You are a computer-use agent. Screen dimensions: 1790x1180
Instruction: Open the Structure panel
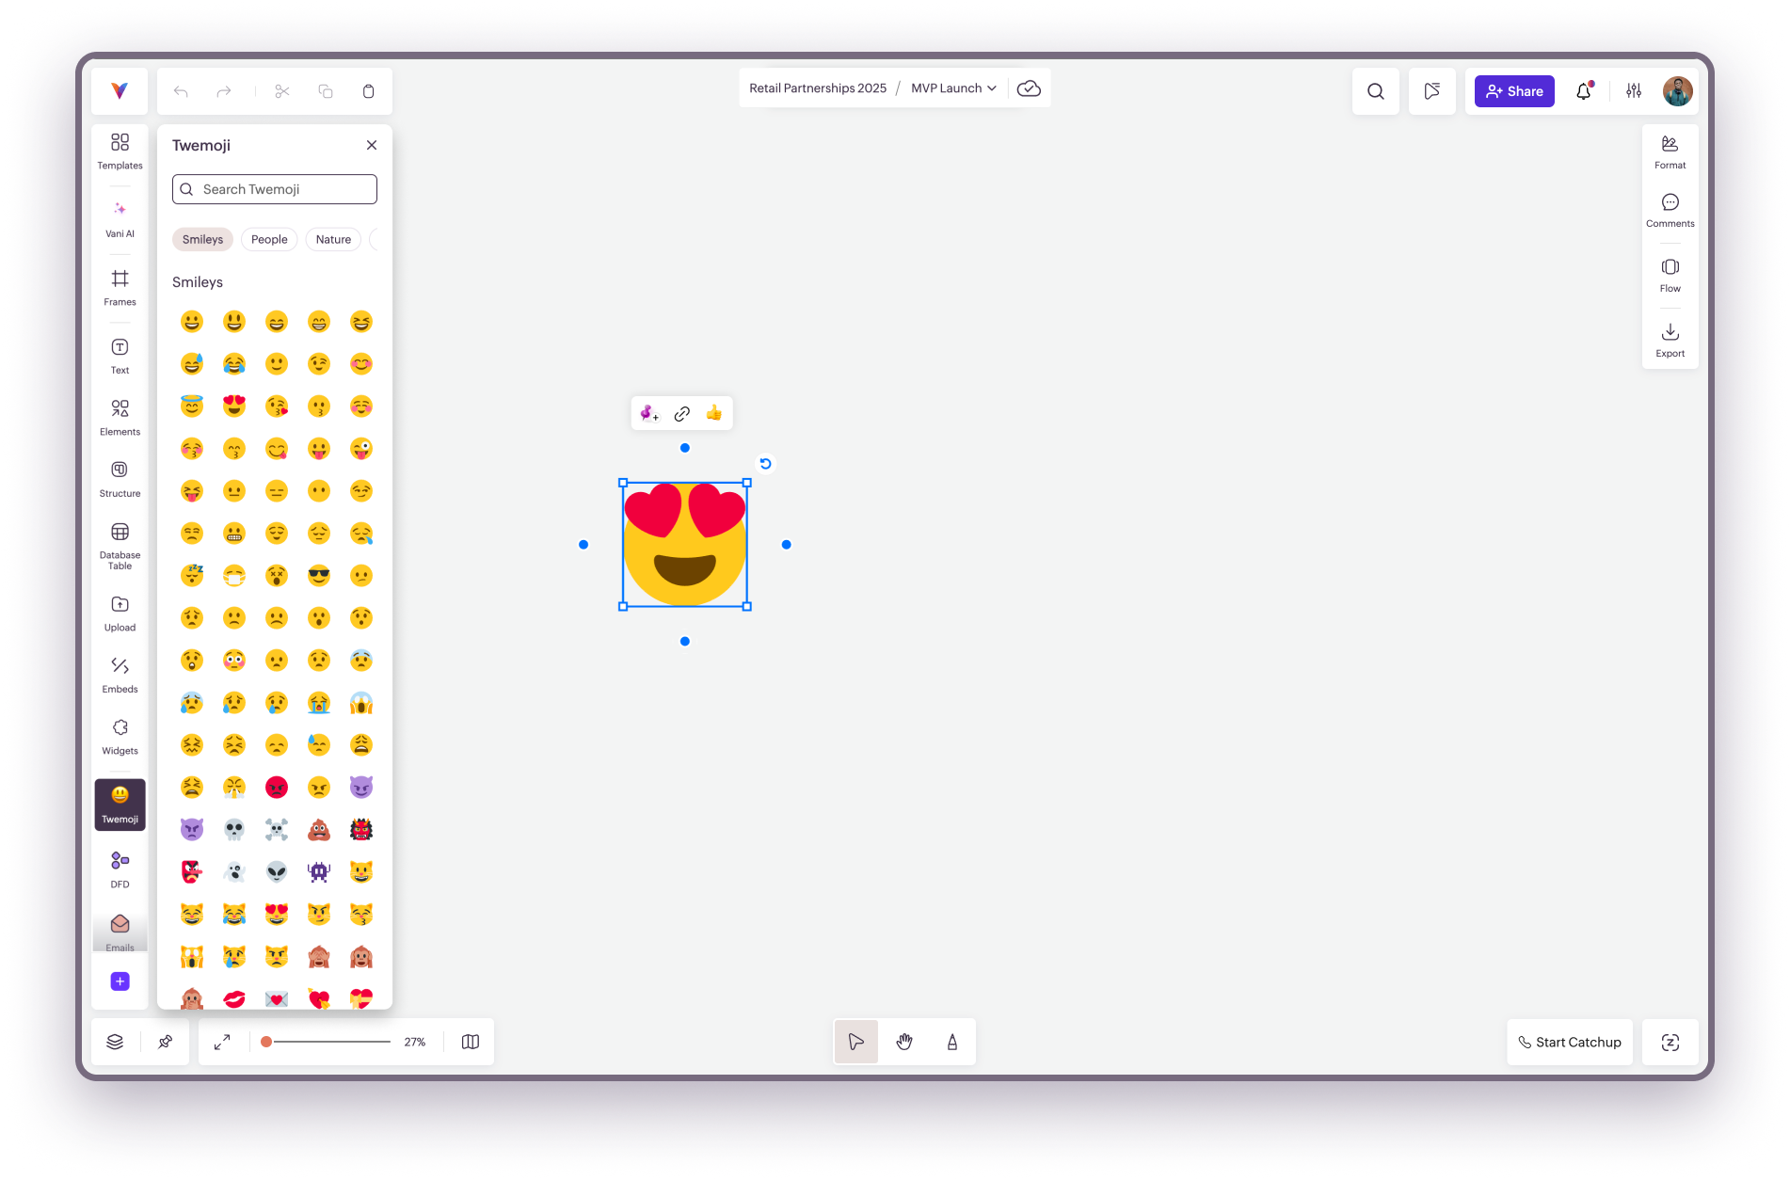120,480
